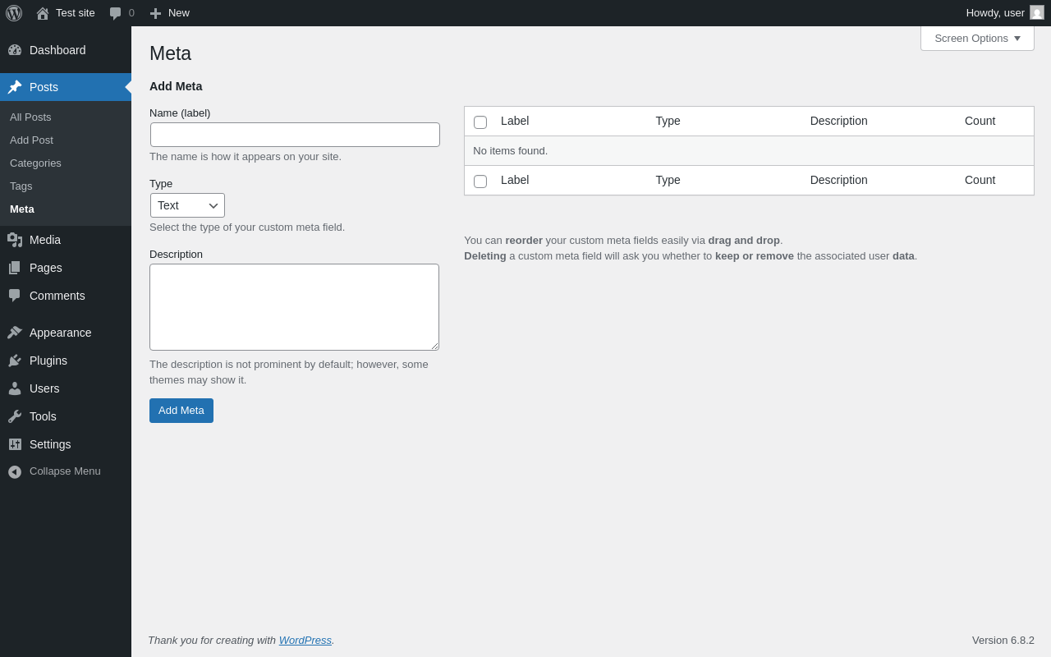Click the 'No items found.' table row
This screenshot has height=657, width=1051.
(749, 151)
